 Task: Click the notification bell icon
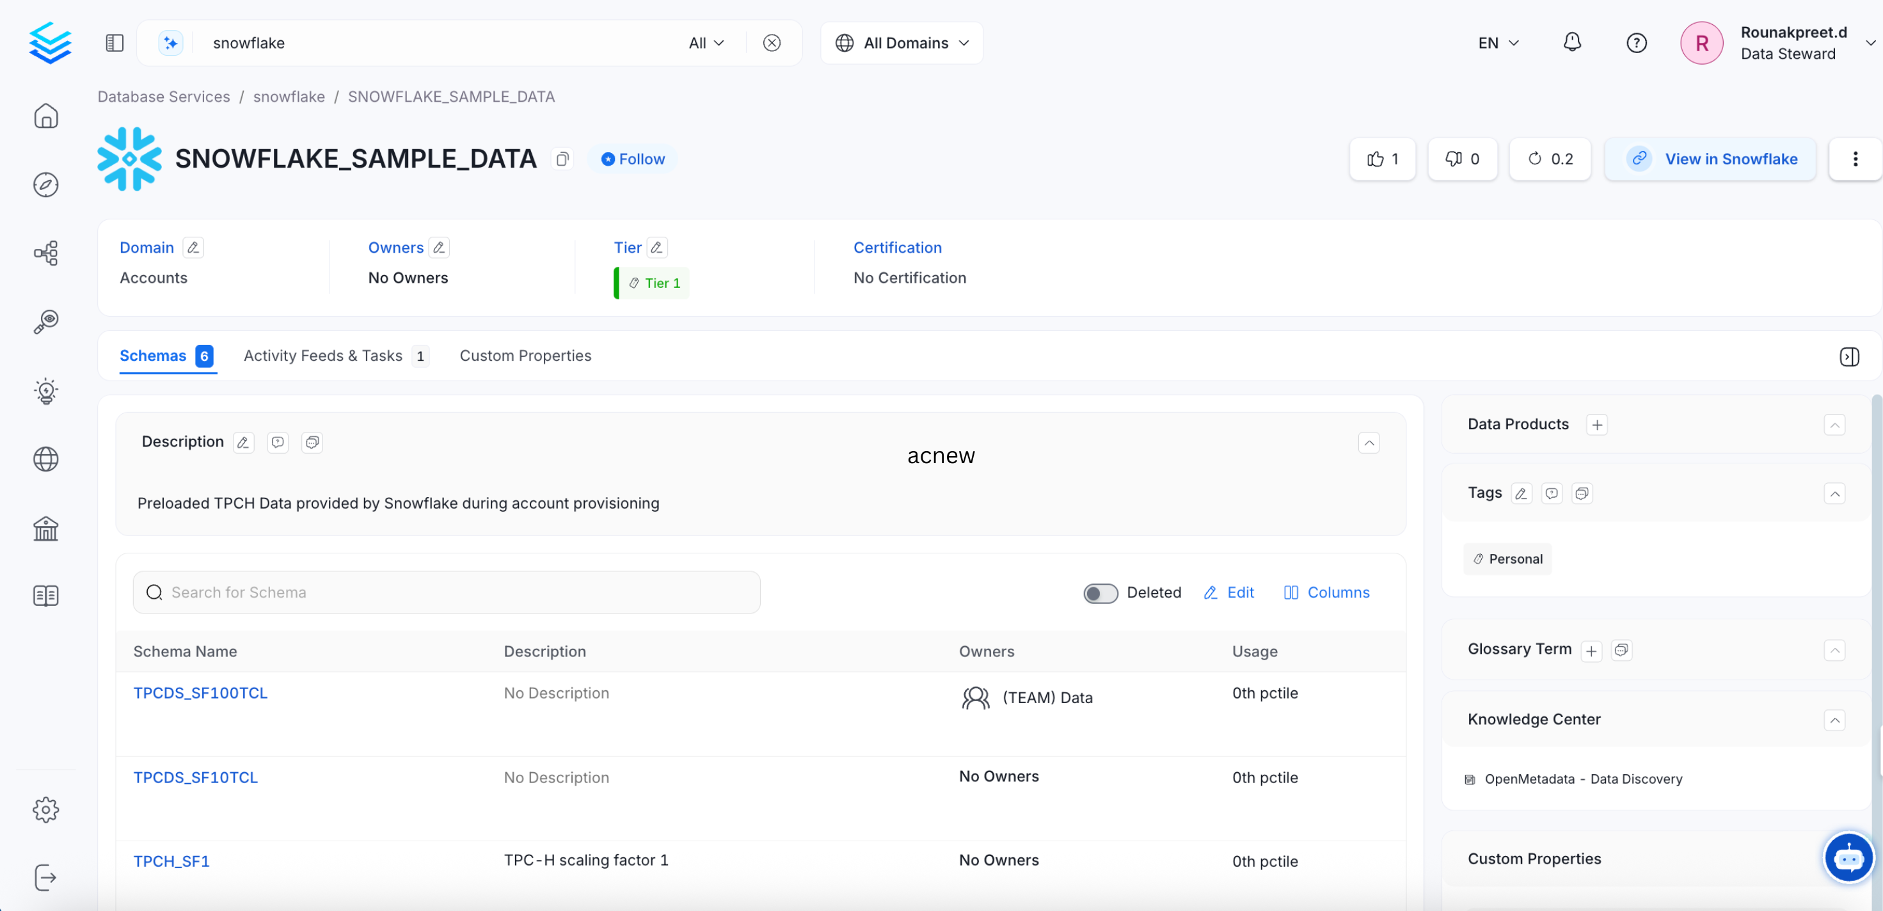point(1571,42)
